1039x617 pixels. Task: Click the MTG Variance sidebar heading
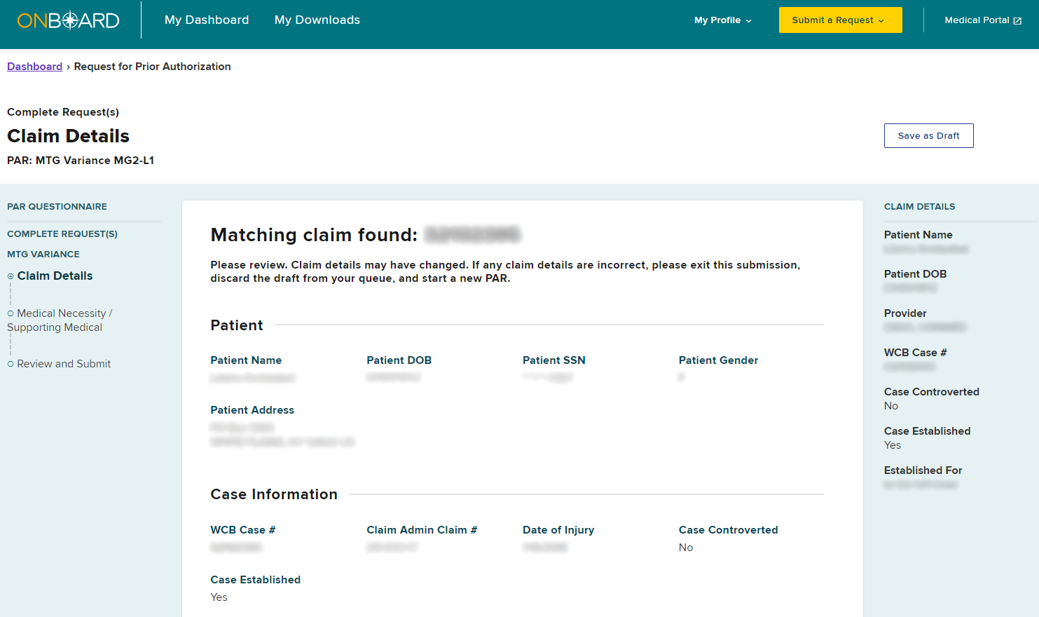click(43, 255)
